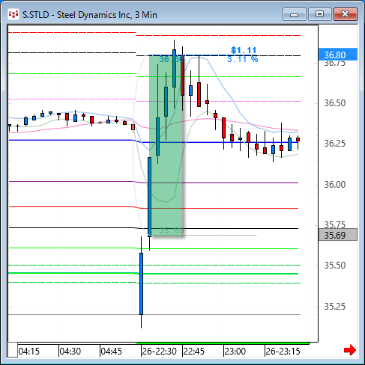Image resolution: width=365 pixels, height=365 pixels.
Task: Click the 23:00 time axis label
Action: tap(235, 352)
